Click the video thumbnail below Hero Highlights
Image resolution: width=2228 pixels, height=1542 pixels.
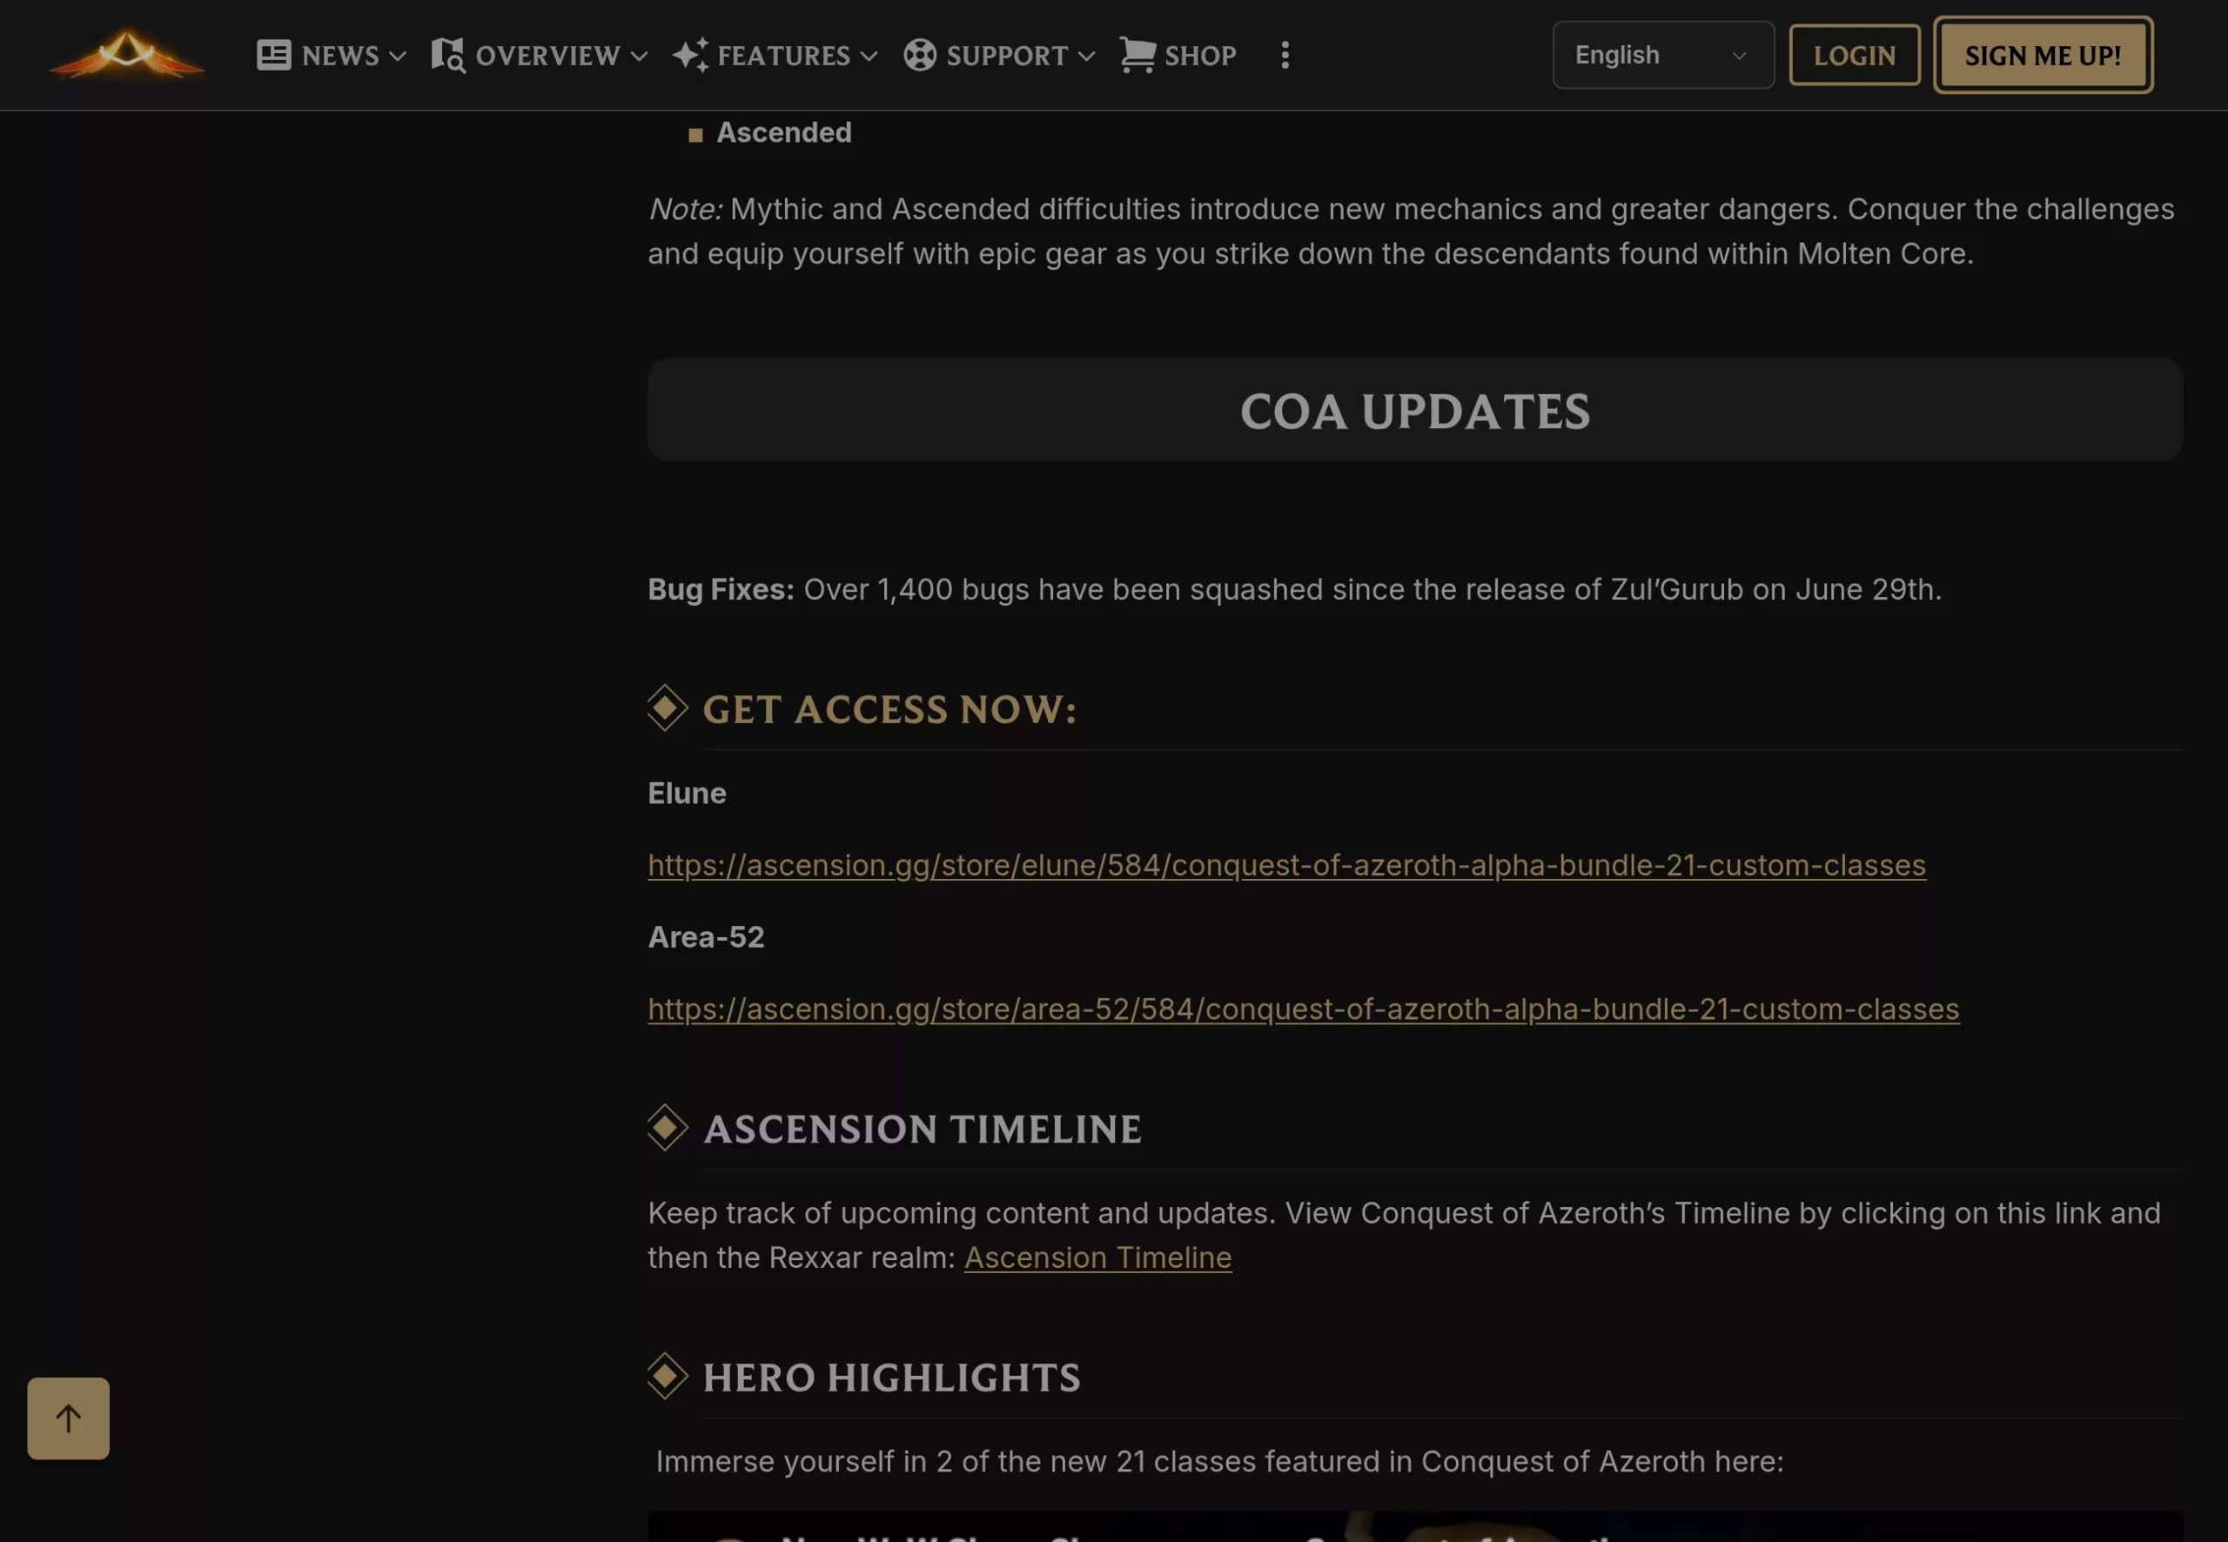(1414, 1526)
